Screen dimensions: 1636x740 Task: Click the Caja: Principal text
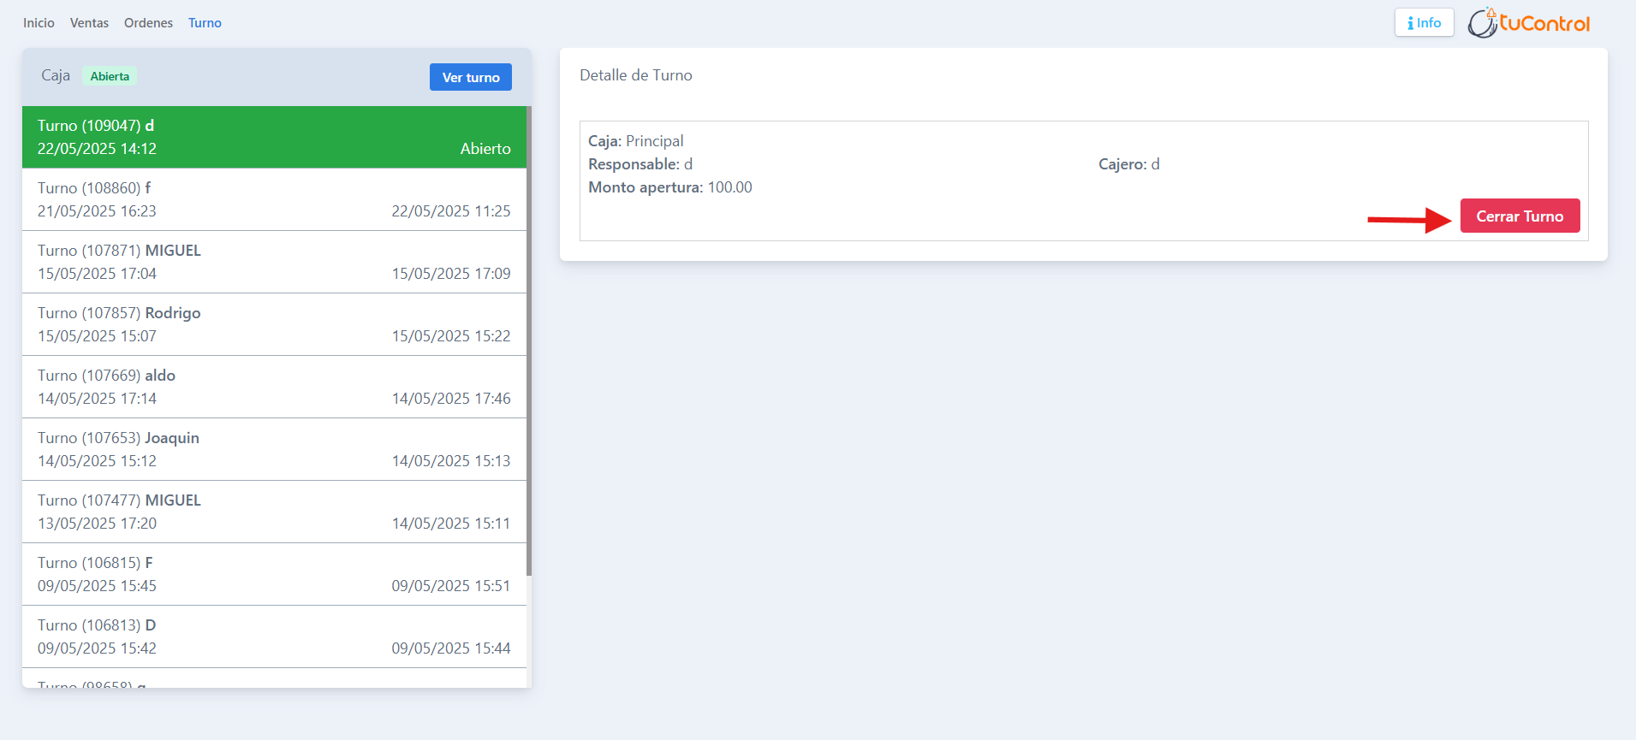pyautogui.click(x=636, y=141)
